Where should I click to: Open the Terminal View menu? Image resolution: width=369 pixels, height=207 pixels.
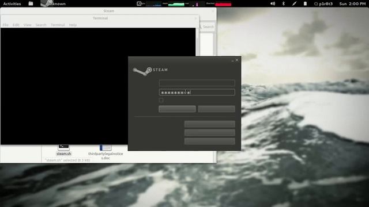pyautogui.click(x=27, y=25)
